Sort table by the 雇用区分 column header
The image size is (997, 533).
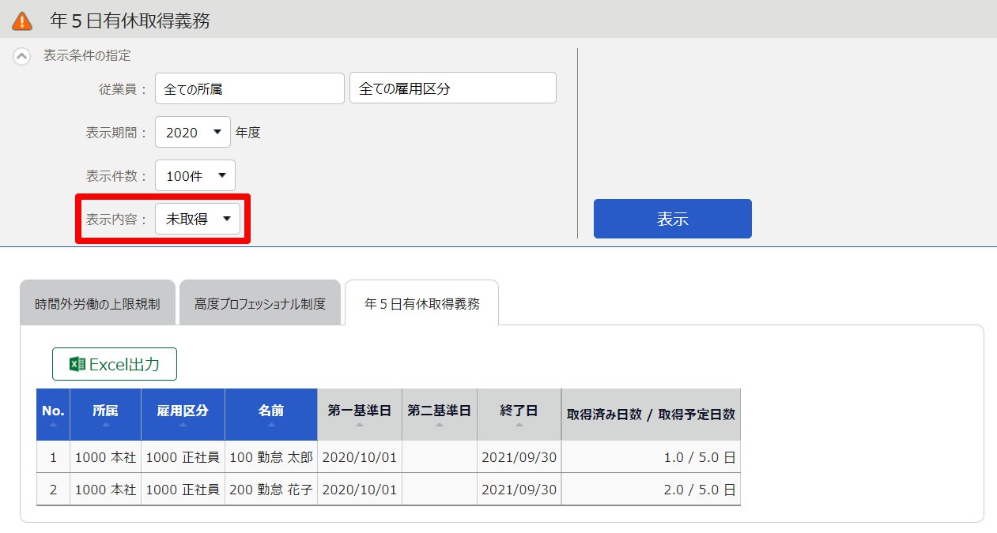pos(183,415)
